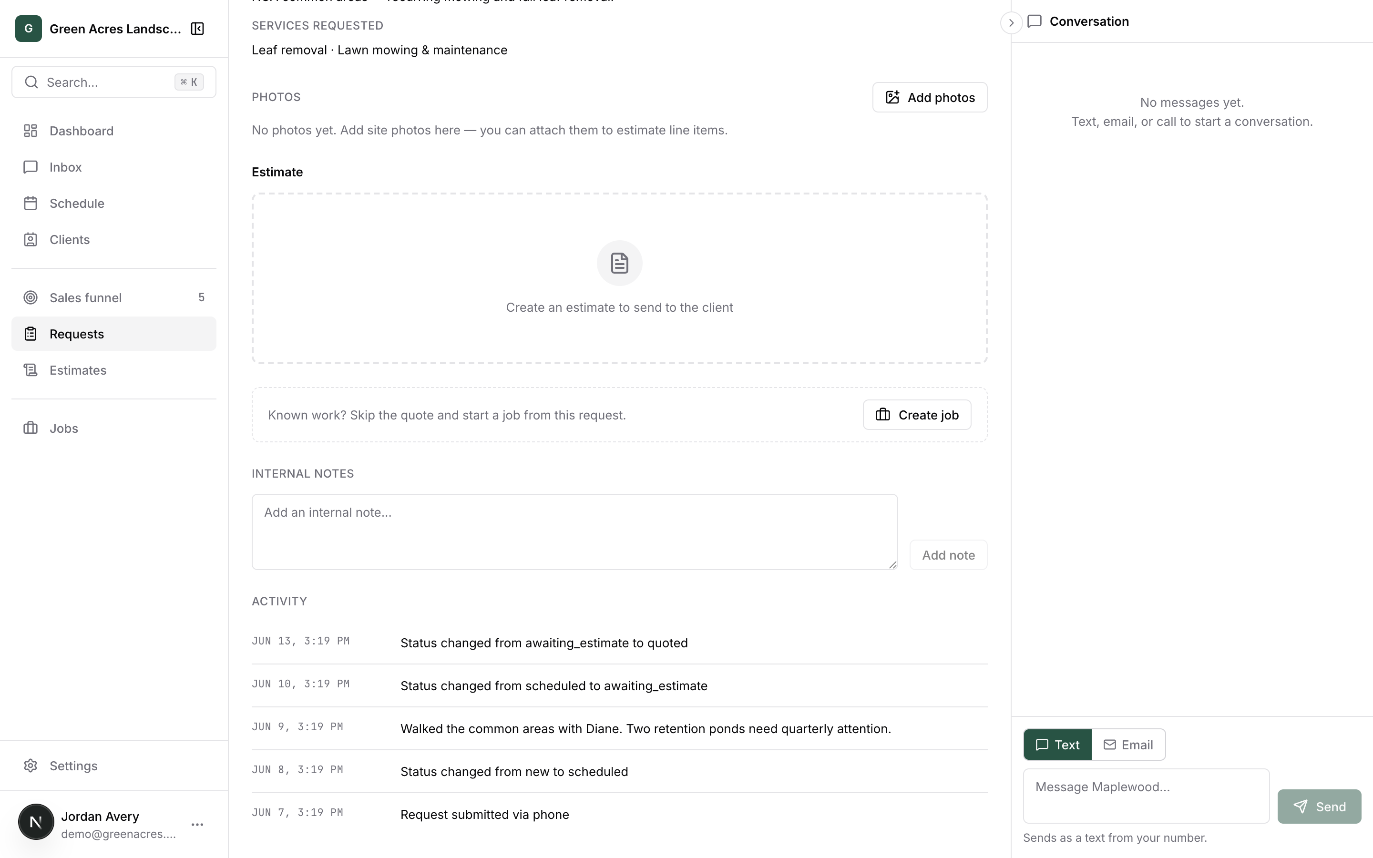Viewport: 1373px width, 858px height.
Task: Focus the internal note text area
Action: tap(575, 531)
